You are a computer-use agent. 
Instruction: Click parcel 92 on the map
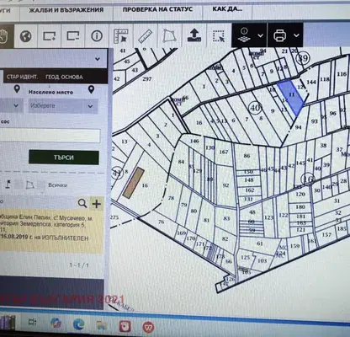(225, 185)
